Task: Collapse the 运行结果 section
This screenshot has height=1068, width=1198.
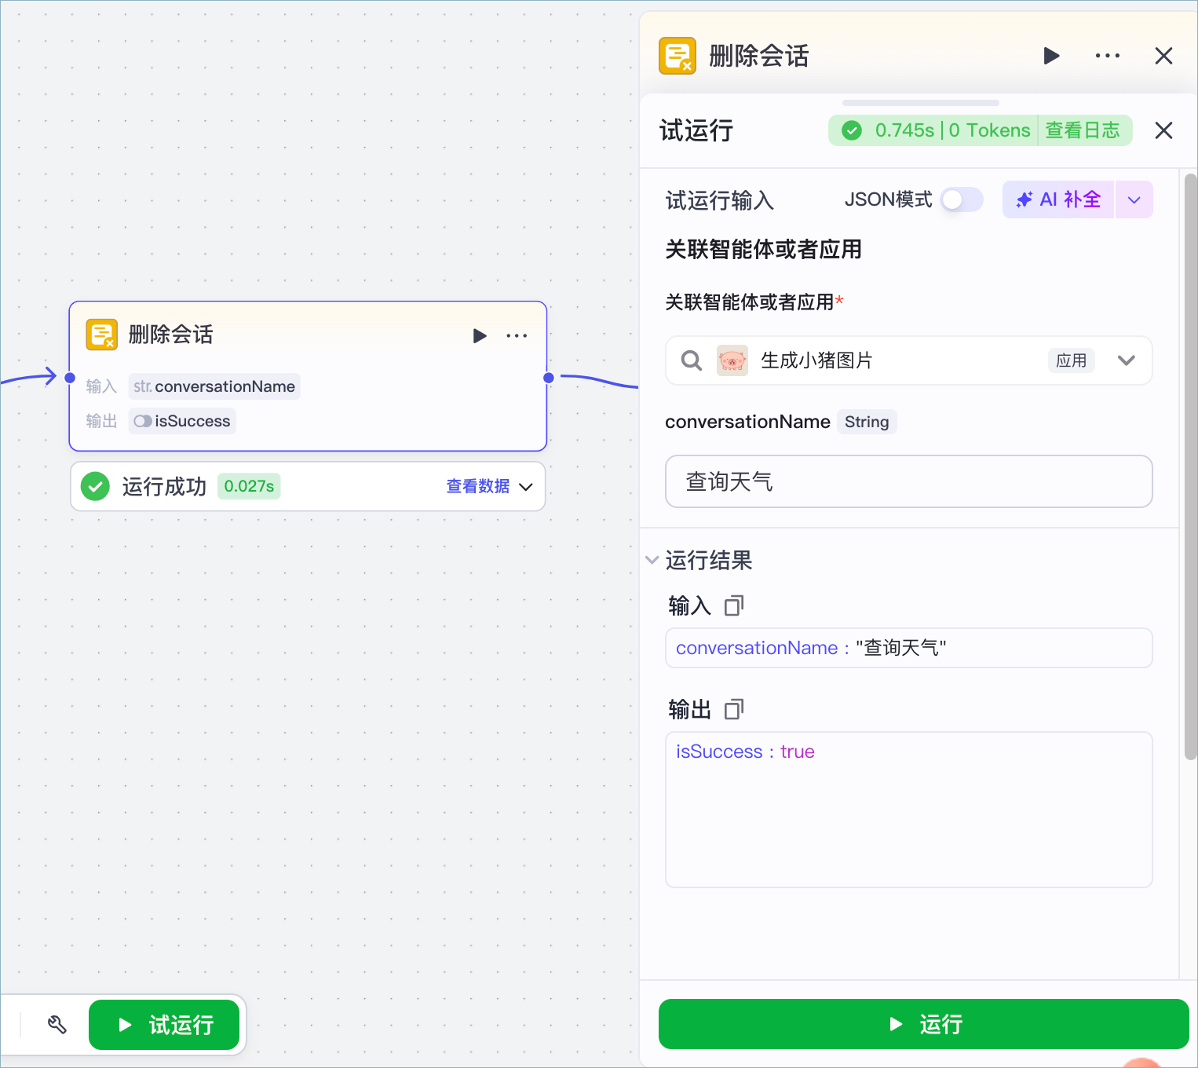Action: click(x=652, y=560)
